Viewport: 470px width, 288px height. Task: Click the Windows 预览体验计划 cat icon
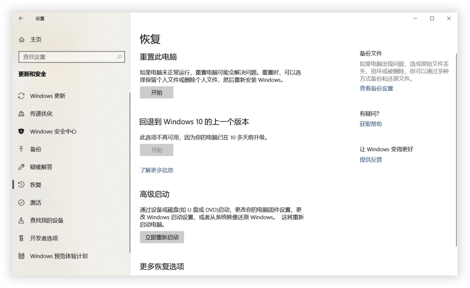tap(21, 256)
